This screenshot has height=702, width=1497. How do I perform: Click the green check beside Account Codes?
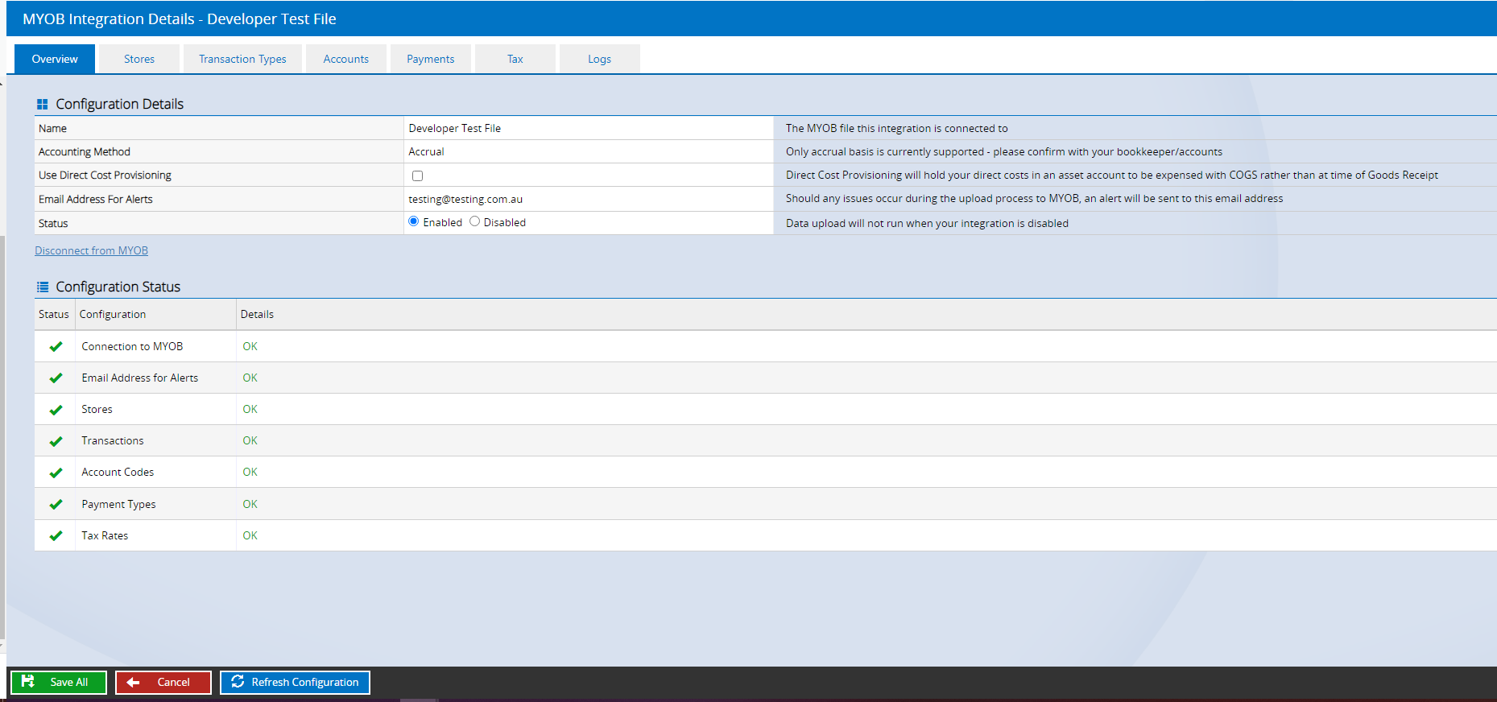[x=56, y=473]
